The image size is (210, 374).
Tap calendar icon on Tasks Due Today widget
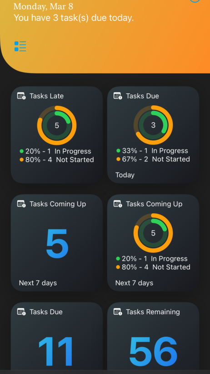click(118, 96)
